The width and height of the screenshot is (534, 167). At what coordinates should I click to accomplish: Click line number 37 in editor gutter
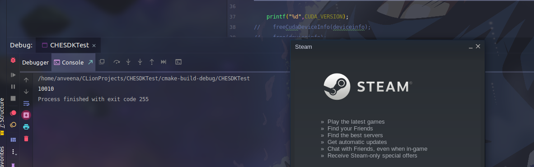[x=233, y=17]
